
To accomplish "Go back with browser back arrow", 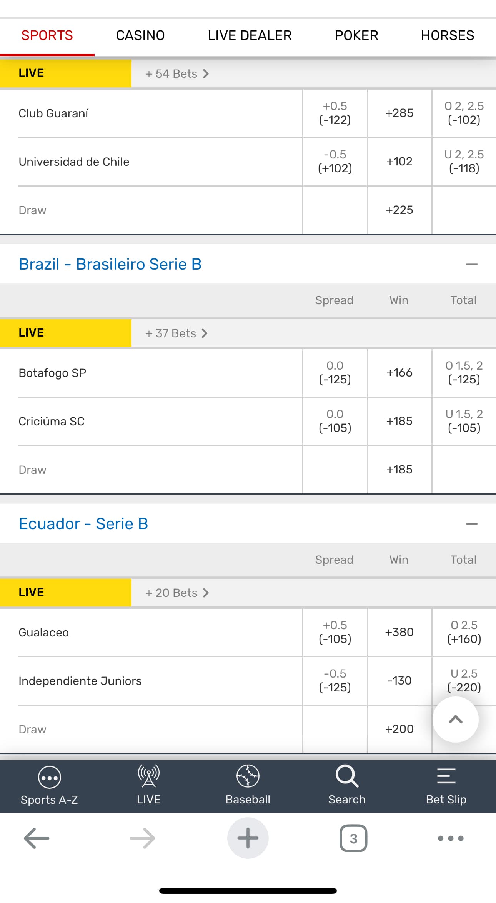I will pyautogui.click(x=37, y=838).
